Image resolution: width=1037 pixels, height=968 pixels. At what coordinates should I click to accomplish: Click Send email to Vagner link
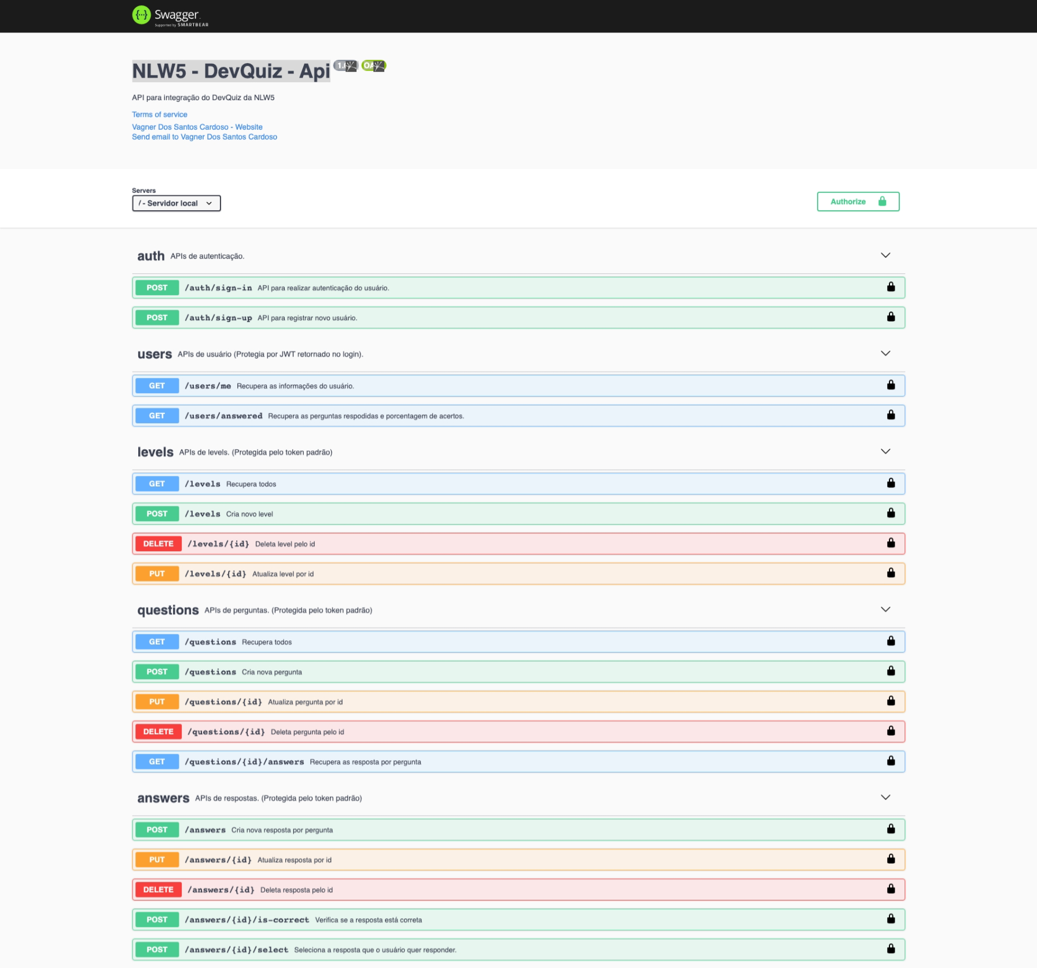pyautogui.click(x=204, y=137)
